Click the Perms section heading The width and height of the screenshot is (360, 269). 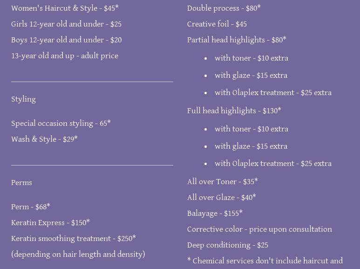point(21,183)
